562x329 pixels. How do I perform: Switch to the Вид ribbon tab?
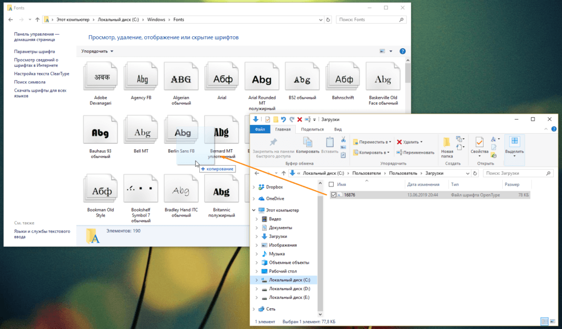tap(338, 129)
